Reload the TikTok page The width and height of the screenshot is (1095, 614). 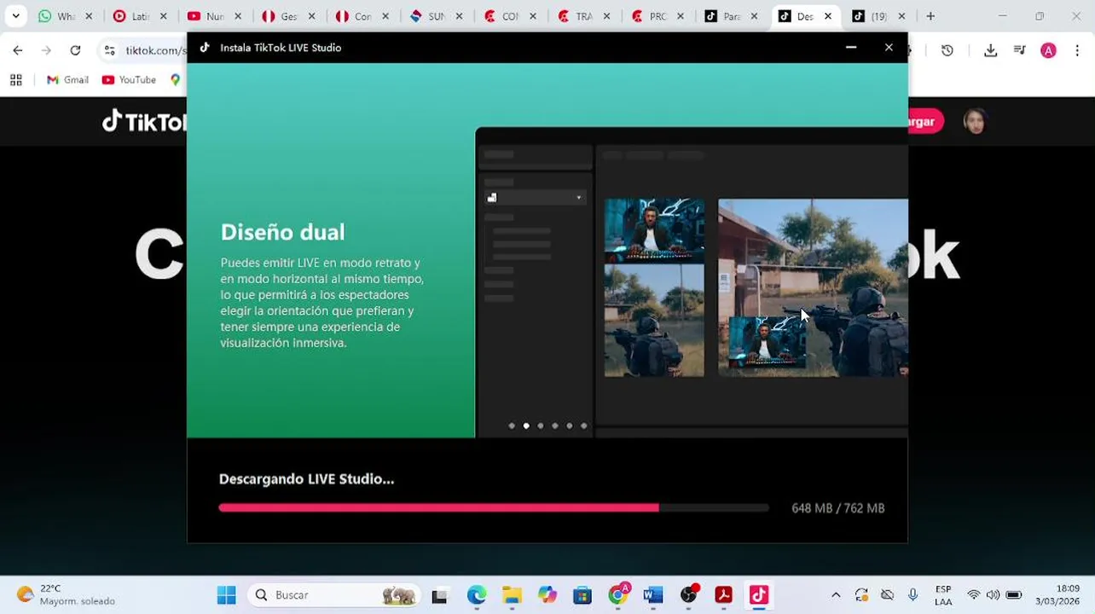75,50
